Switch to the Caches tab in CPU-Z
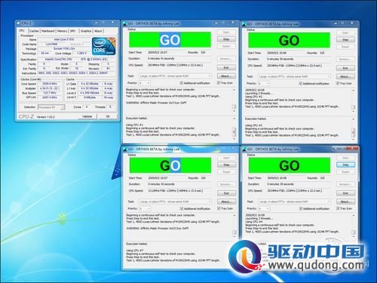The width and height of the screenshot is (377, 283). tap(34, 31)
